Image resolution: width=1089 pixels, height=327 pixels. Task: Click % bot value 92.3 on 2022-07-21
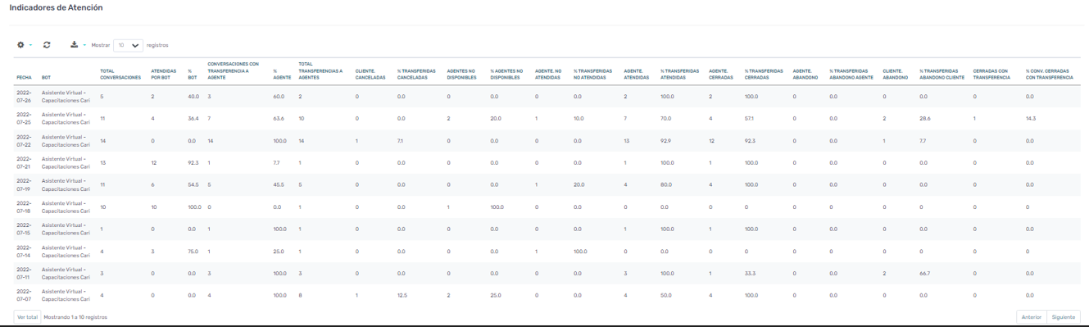(193, 163)
